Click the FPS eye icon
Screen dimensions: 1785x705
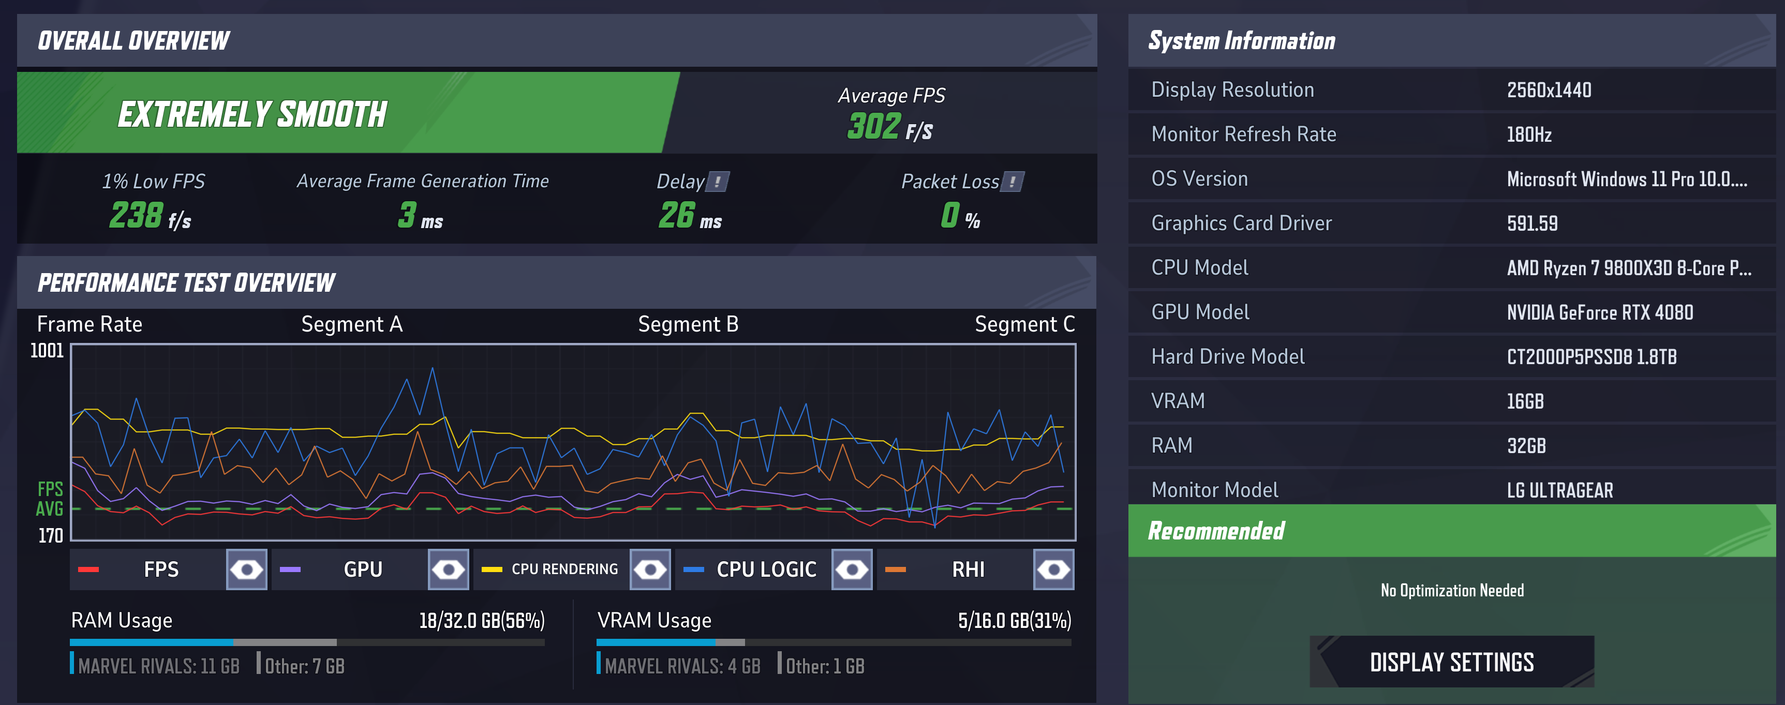point(247,569)
